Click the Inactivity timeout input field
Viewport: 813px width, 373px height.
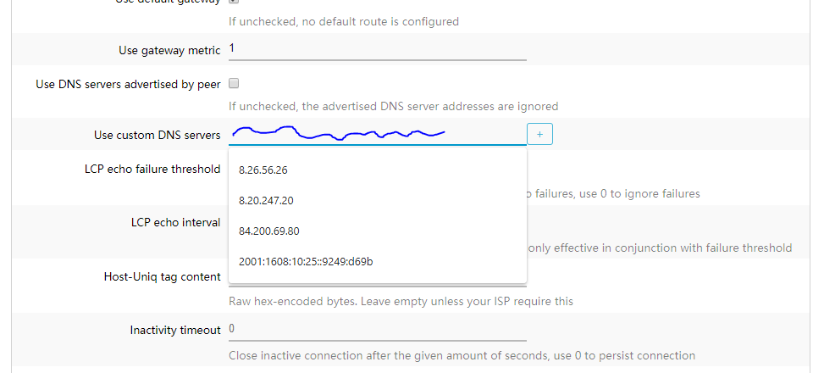pos(377,329)
